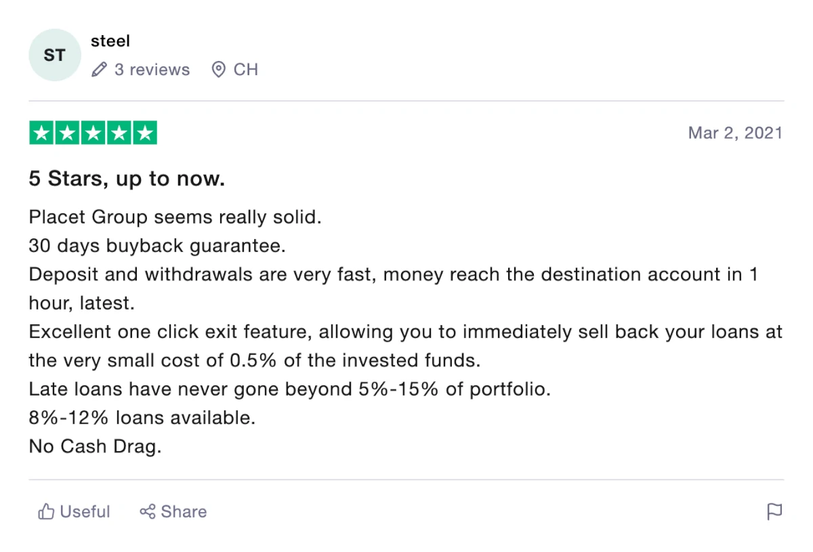Image resolution: width=813 pixels, height=552 pixels.
Task: Click the fifth green rating star
Action: point(144,133)
